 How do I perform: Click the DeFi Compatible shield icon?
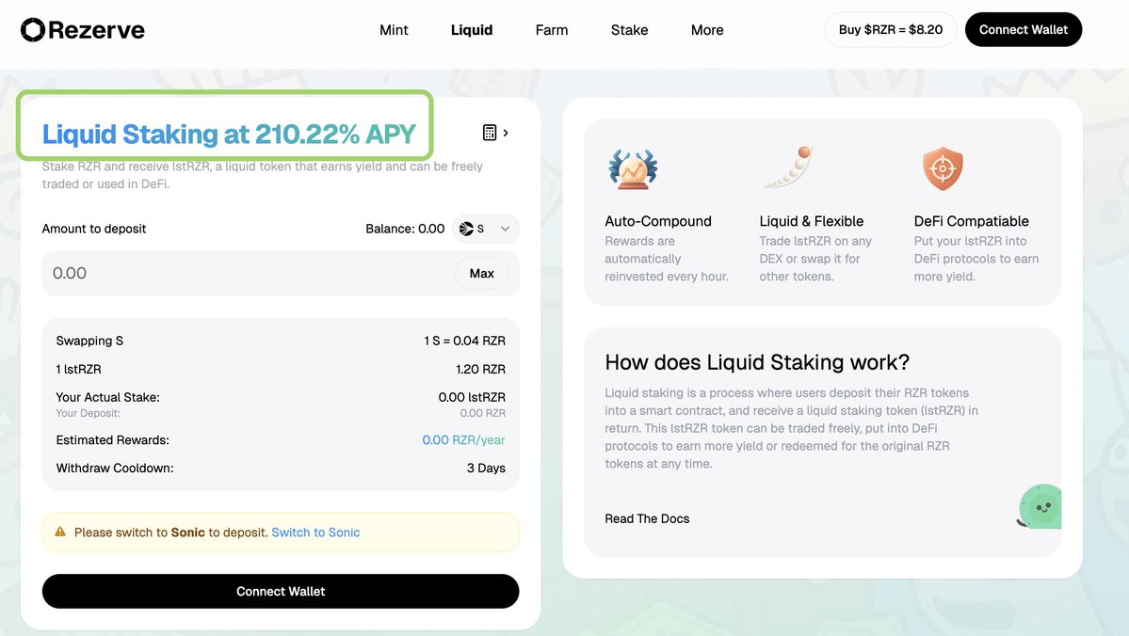coord(943,168)
